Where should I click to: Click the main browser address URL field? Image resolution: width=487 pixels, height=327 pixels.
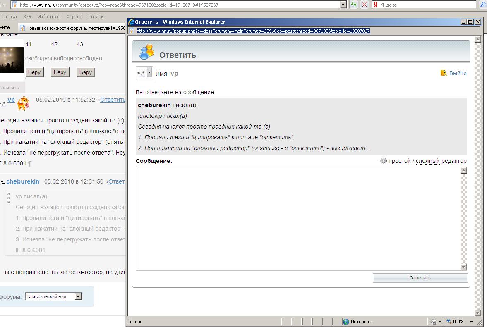[179, 5]
